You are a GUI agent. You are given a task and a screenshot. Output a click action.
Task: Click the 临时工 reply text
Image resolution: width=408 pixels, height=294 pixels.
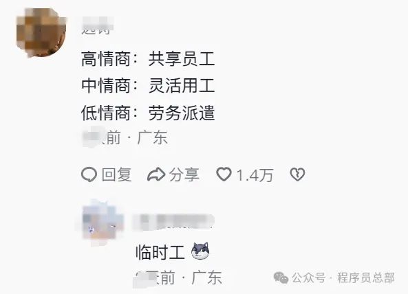click(x=160, y=252)
